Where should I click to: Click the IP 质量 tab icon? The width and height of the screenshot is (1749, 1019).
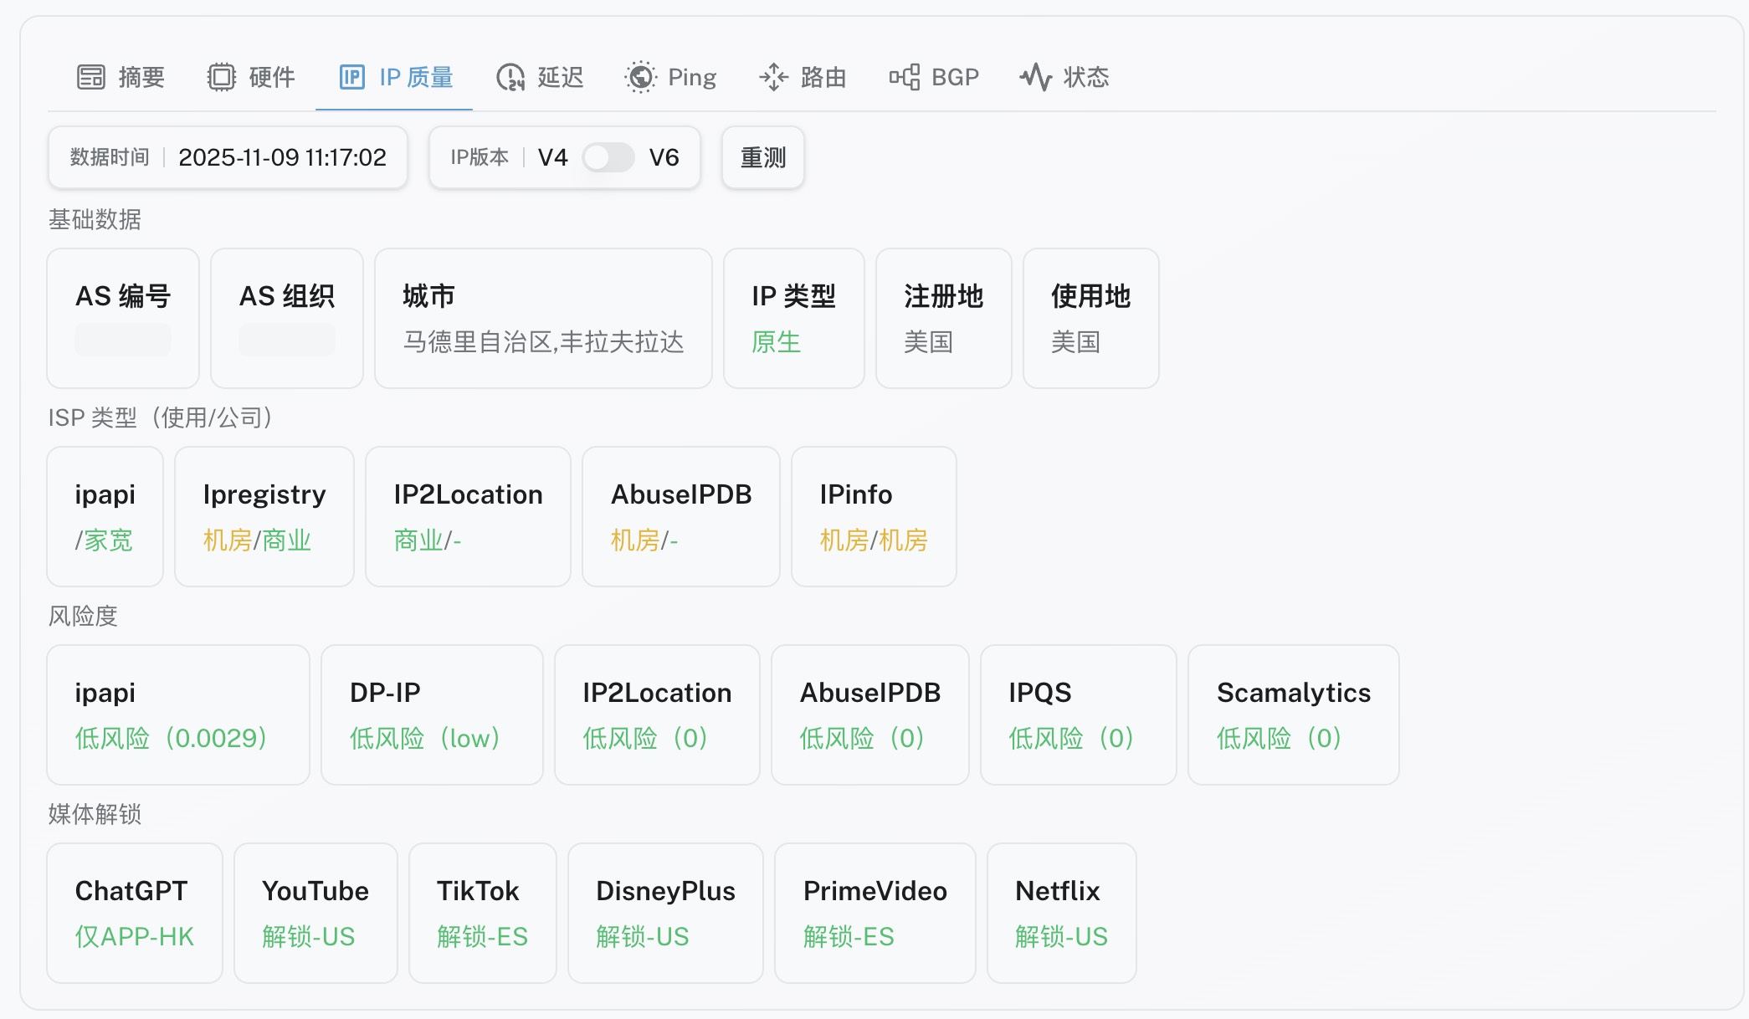[x=352, y=77]
